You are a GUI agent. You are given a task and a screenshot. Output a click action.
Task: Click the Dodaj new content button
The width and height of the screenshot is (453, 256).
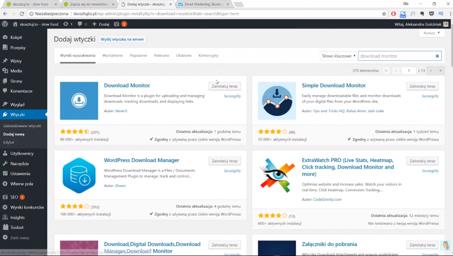pyautogui.click(x=101, y=24)
